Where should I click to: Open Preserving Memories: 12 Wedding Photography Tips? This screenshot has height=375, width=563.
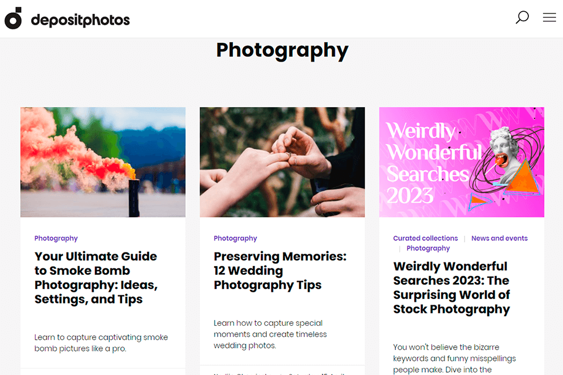click(280, 271)
